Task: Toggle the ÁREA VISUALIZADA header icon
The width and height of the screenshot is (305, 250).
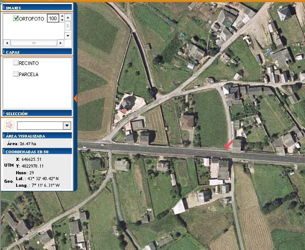Action: 4,136
